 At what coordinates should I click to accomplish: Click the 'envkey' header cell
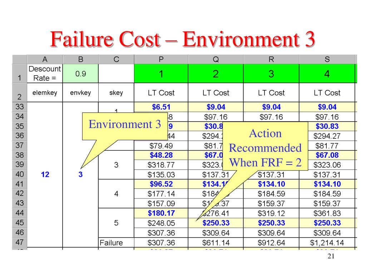point(80,92)
